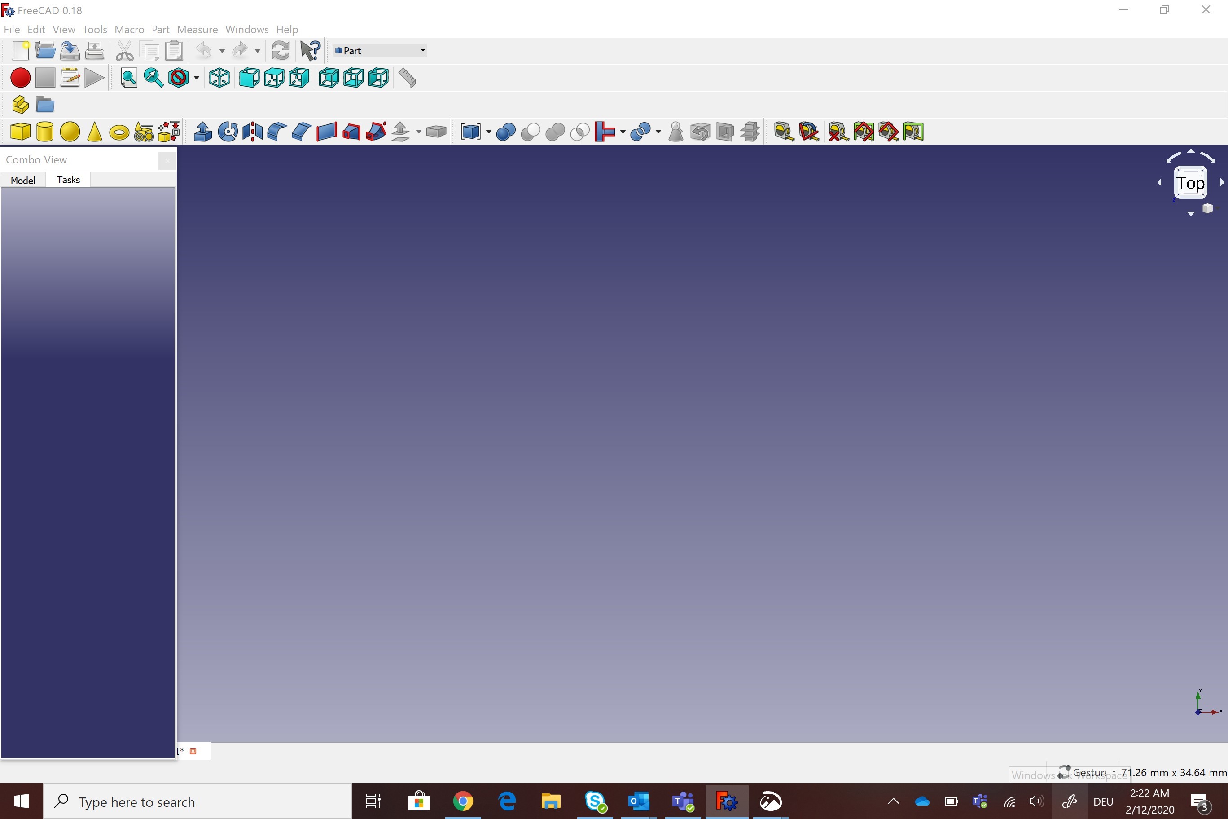Start macro recording with red button

pos(20,78)
